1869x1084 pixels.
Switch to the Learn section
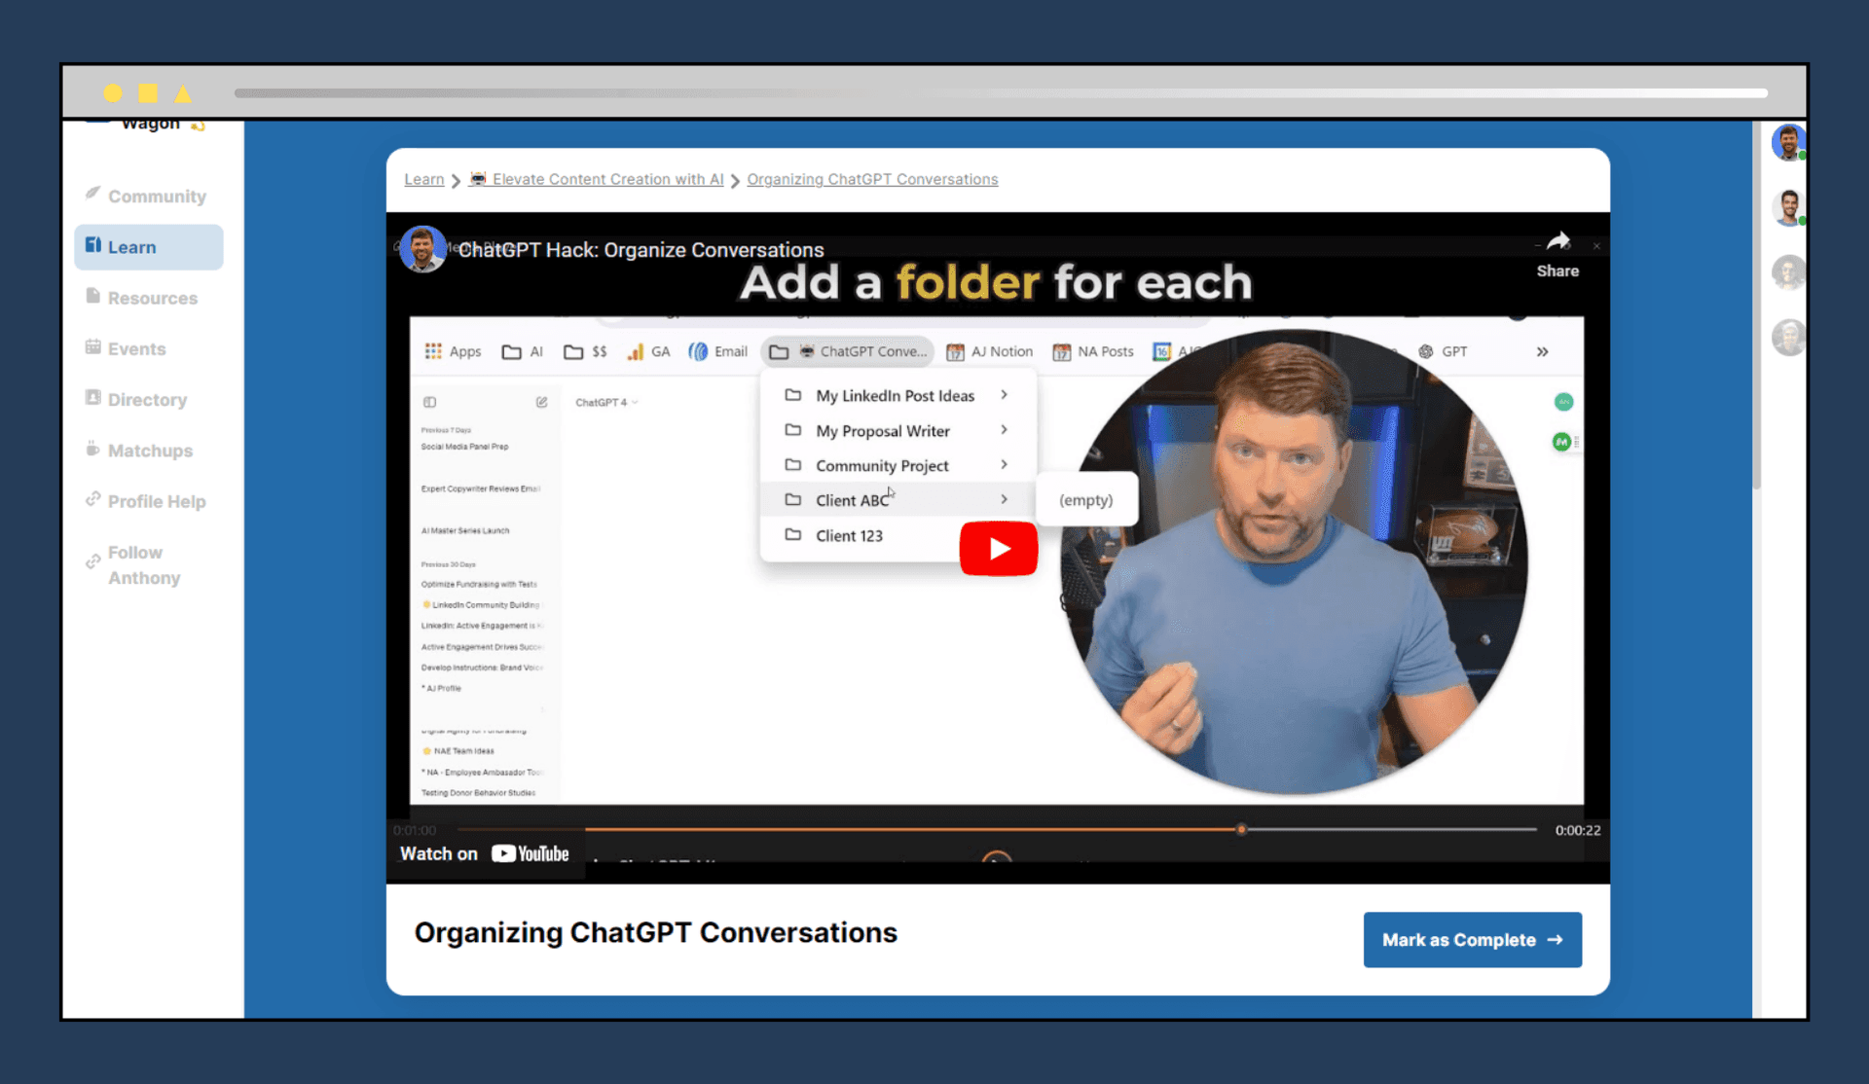(x=130, y=246)
